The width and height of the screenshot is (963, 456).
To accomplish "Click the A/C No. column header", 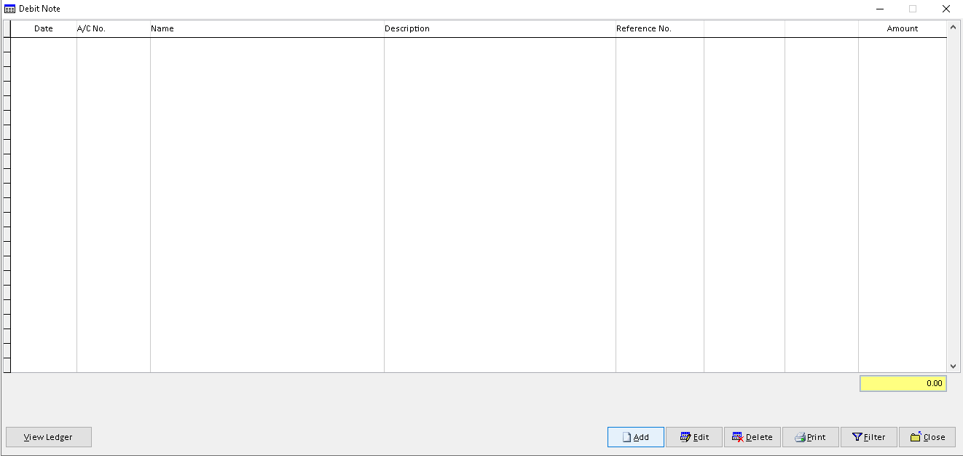I will tap(113, 28).
